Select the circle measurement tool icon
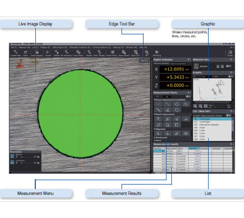This screenshot has width=244, height=218. [x=176, y=104]
